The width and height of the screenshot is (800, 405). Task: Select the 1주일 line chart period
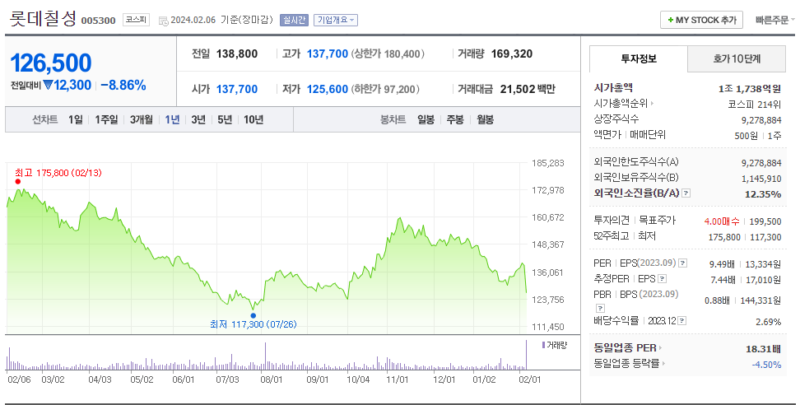[x=106, y=119]
